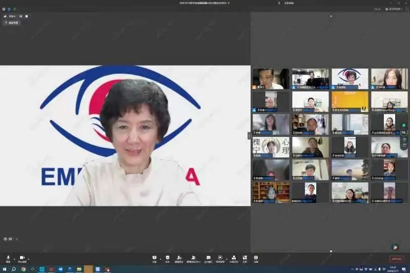Expand share screen options arrow
Viewport: 410px width, 273px height.
point(160,259)
